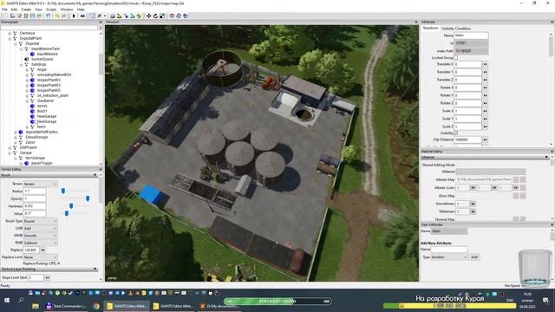
Task: Click the Radius slider handle
Action: 63,191
